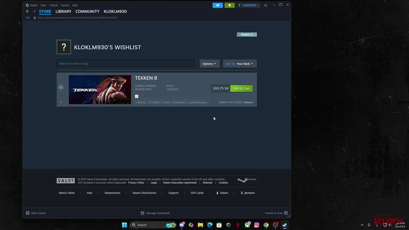Open the Manage Downloads icon
The image size is (409, 230).
click(x=143, y=213)
